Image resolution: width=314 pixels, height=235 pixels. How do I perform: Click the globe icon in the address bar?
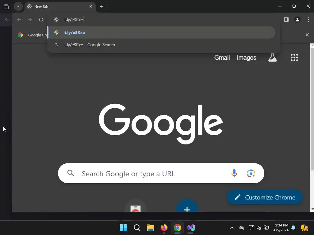coord(56,20)
